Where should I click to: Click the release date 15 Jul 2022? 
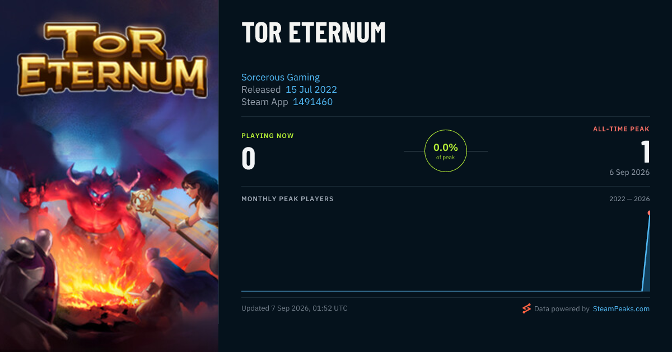311,89
